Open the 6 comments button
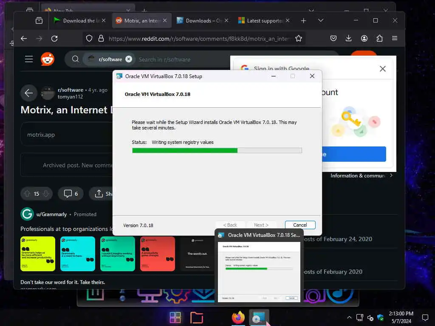This screenshot has height=326, width=435. pyautogui.click(x=71, y=194)
